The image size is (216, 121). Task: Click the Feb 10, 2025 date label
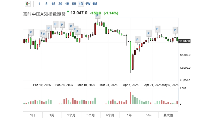click(x=42, y=85)
